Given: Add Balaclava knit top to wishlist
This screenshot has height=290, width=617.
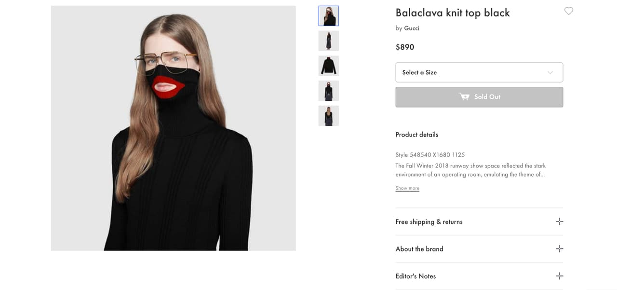Looking at the screenshot, I should pyautogui.click(x=568, y=11).
